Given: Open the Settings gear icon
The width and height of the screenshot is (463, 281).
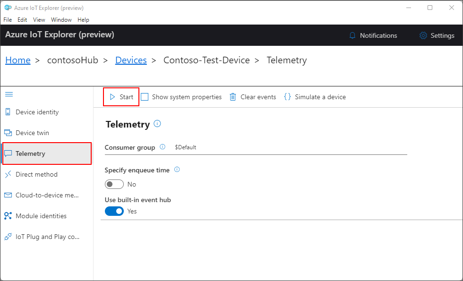Looking at the screenshot, I should point(423,35).
